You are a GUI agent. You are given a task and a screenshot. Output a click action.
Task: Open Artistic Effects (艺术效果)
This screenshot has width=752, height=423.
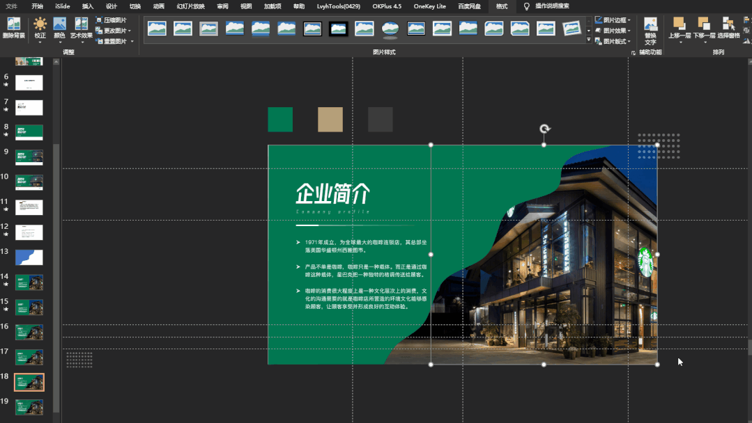click(x=81, y=25)
